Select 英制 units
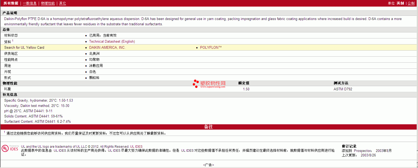The width and height of the screenshot is (418, 168). click(x=400, y=3)
